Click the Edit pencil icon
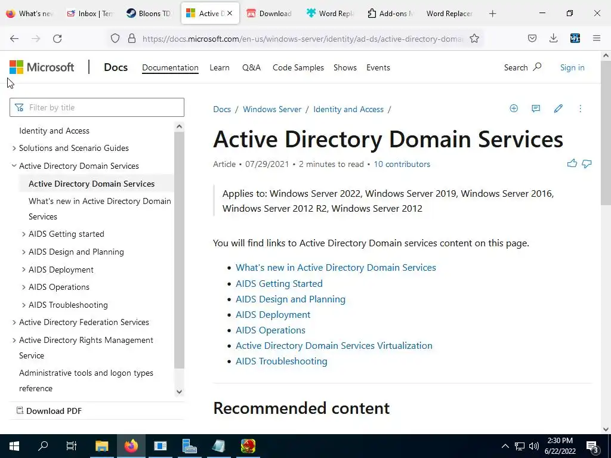The height and width of the screenshot is (458, 611). pos(558,109)
